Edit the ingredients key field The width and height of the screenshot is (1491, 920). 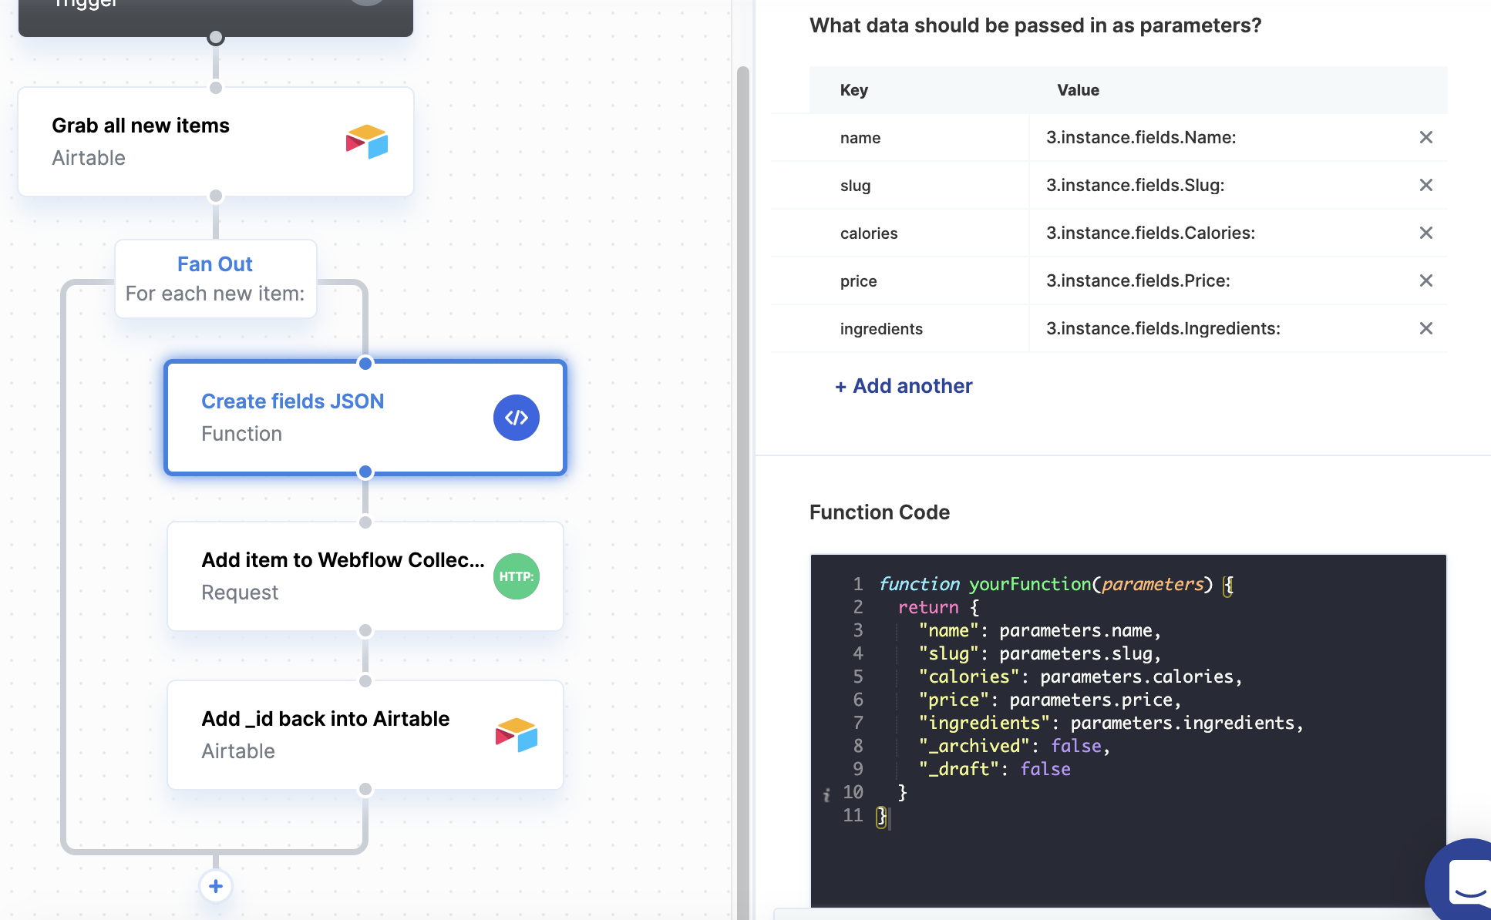[x=881, y=329]
